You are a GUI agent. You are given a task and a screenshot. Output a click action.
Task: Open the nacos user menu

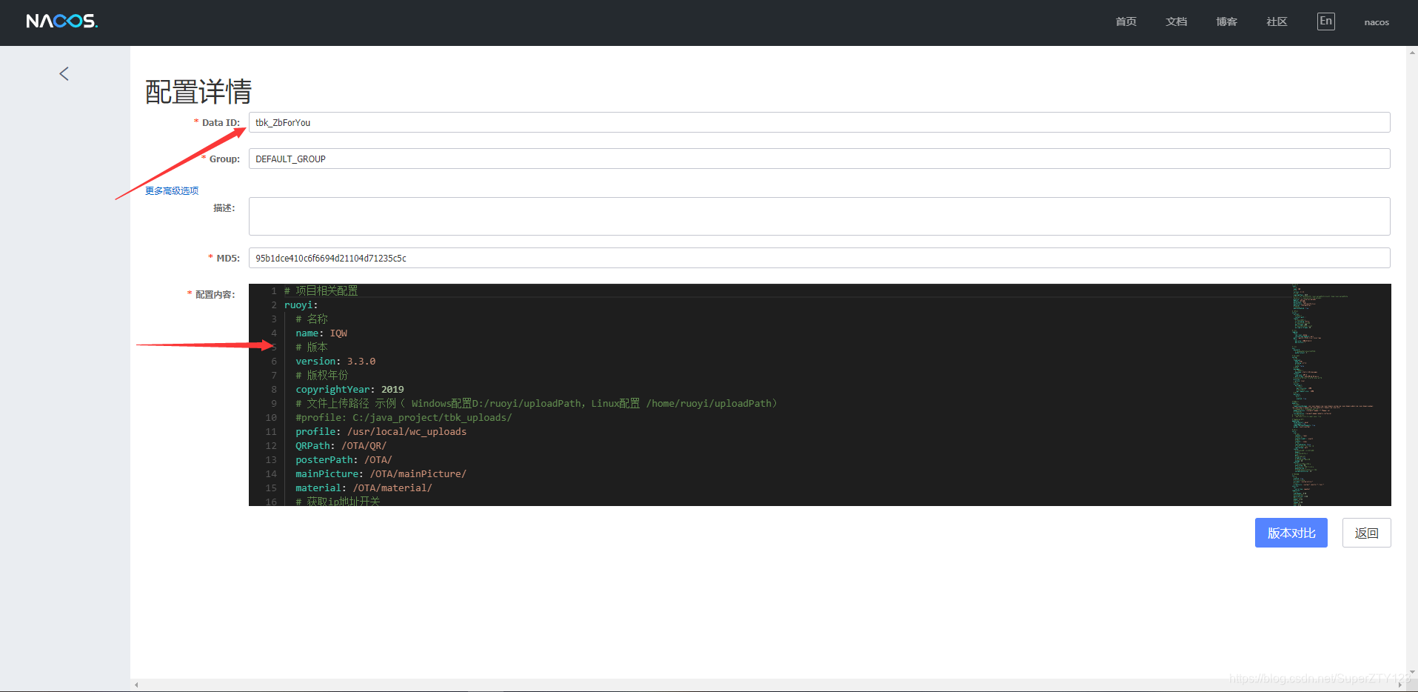coord(1377,22)
